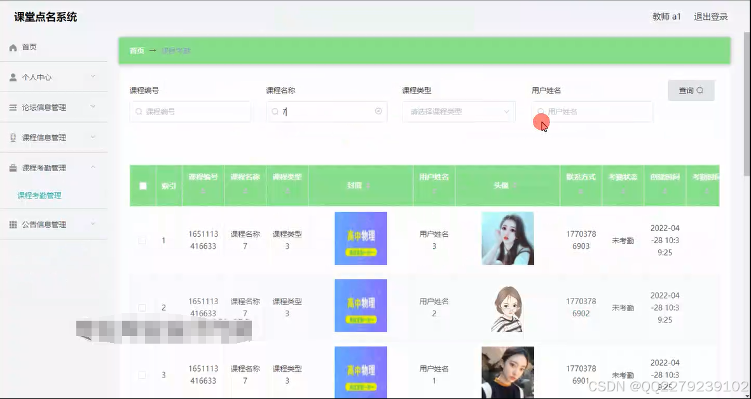
Task: Click the 查询 search button
Action: click(691, 90)
